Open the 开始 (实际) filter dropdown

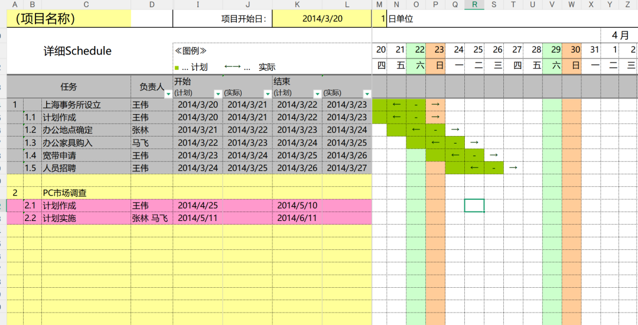coord(268,94)
